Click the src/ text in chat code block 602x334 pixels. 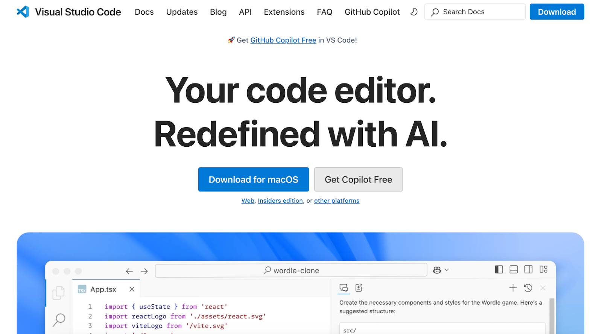(x=350, y=331)
